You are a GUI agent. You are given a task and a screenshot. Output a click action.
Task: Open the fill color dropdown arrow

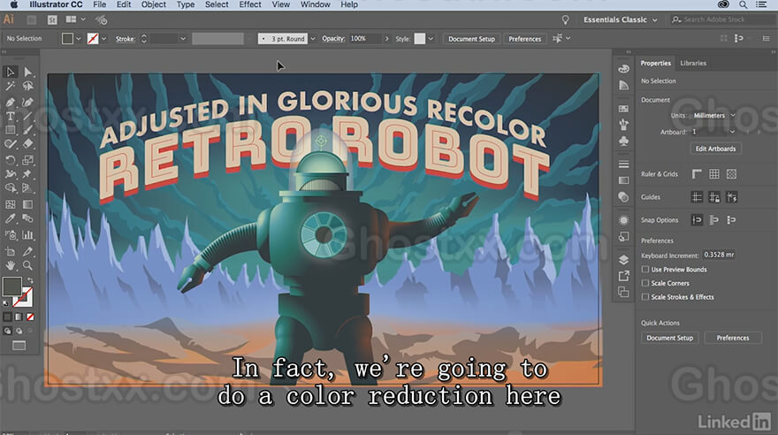coord(78,39)
